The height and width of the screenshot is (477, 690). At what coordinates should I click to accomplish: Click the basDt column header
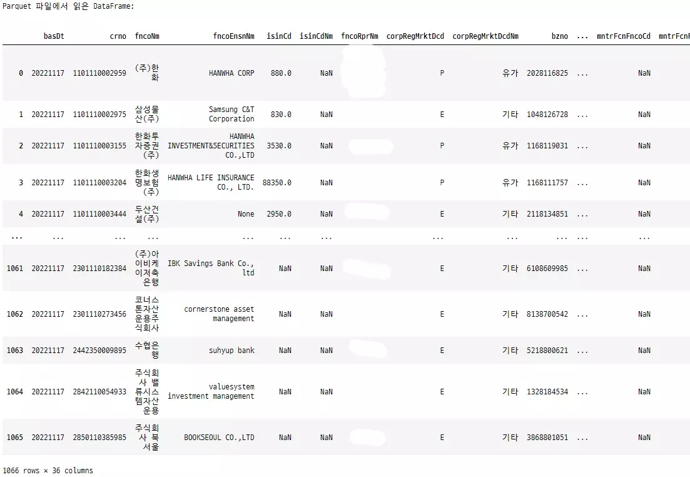[x=54, y=36]
